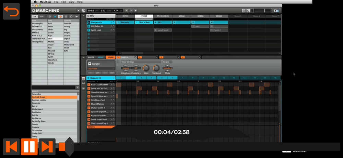Click the restart transport button

[x=127, y=11]
